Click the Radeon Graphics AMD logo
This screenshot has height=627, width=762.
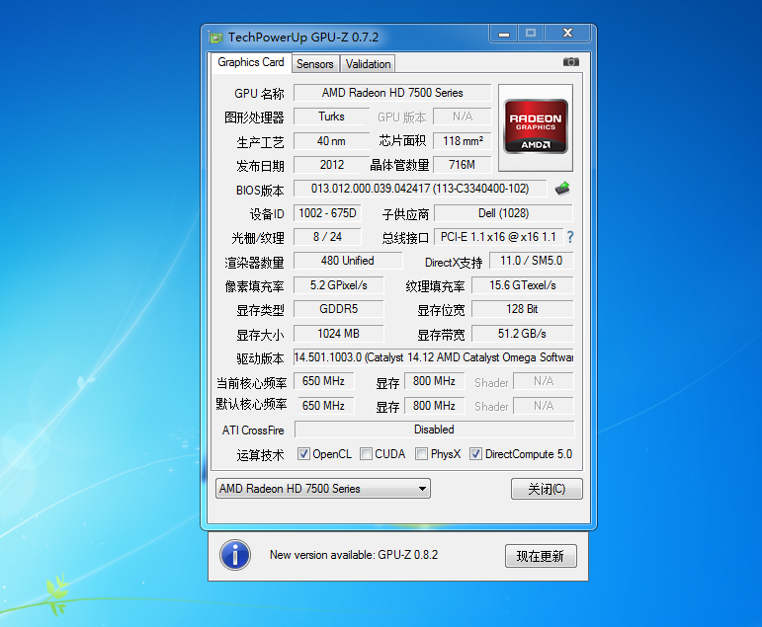pyautogui.click(x=537, y=125)
